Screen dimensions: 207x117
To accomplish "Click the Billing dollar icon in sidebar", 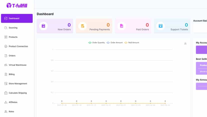I will [x=6, y=74].
